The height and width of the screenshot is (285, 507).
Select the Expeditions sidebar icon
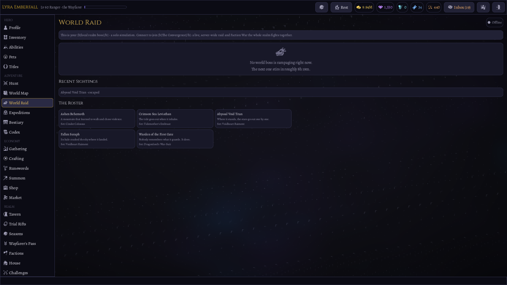[x=5, y=113]
